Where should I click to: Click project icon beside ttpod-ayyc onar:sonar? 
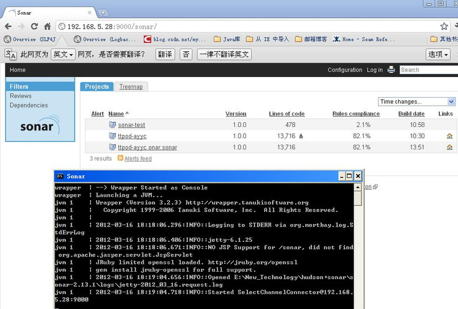click(112, 147)
